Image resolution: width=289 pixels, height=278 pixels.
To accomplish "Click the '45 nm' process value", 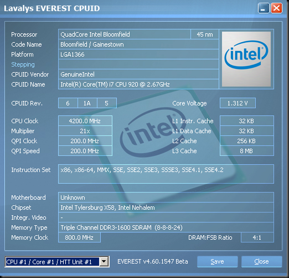I will pyautogui.click(x=205, y=34).
